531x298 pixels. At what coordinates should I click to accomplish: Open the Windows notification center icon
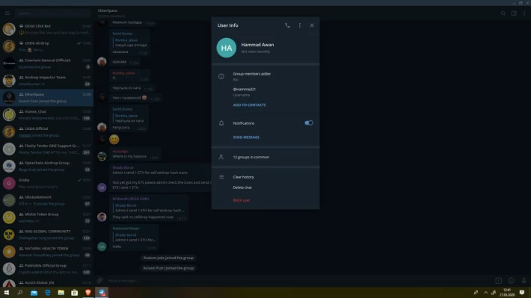[522, 293]
